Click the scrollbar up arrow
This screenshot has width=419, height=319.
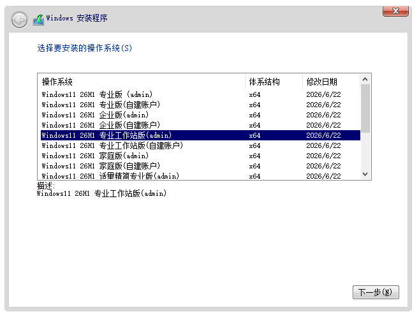[x=365, y=79]
